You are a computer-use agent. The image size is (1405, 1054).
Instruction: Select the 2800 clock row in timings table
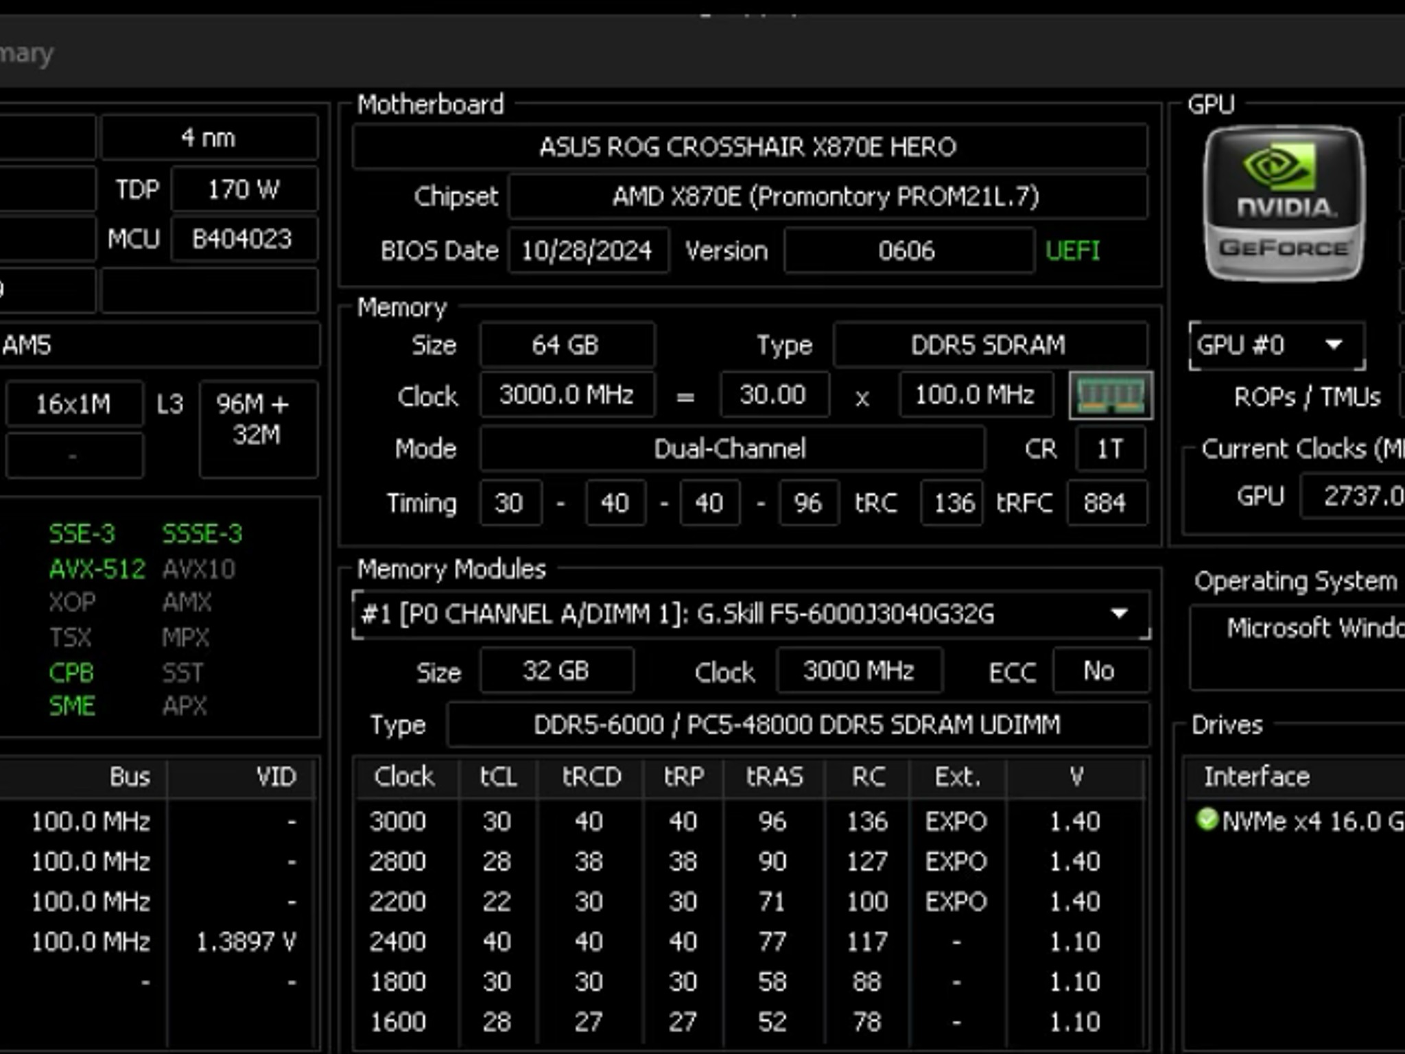(751, 862)
